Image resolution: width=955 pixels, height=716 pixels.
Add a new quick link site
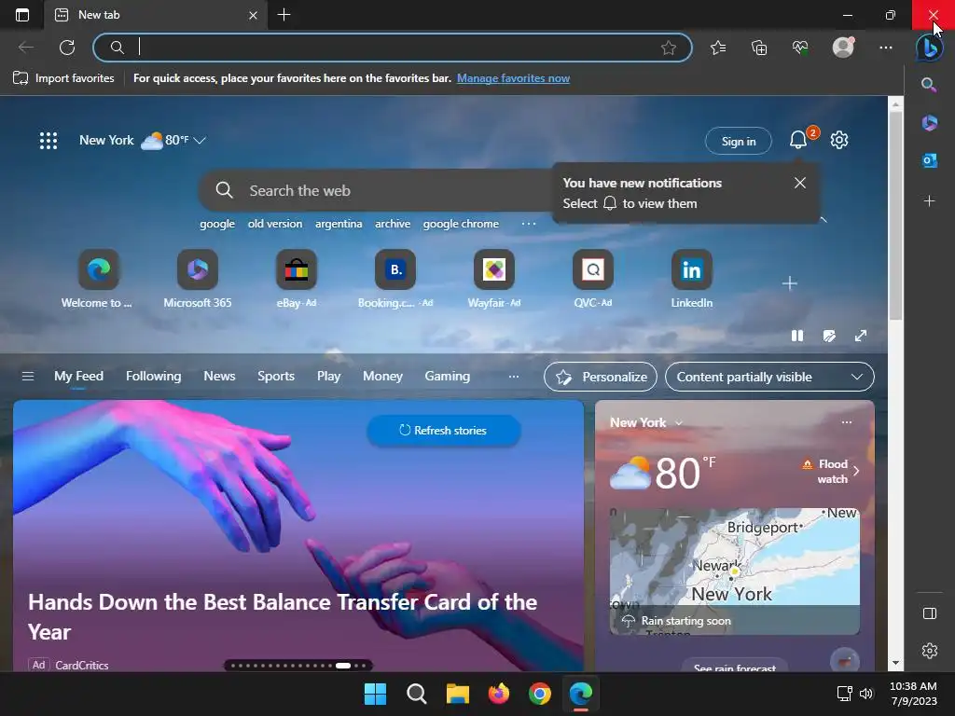coord(789,283)
